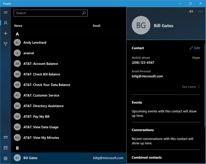Jump using the letter A header
The image size is (206, 164).
pos(17,34)
